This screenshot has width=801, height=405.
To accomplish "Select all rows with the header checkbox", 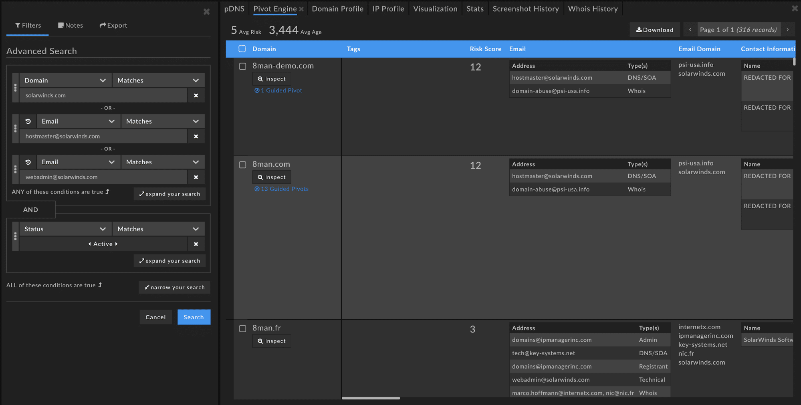I will point(242,49).
